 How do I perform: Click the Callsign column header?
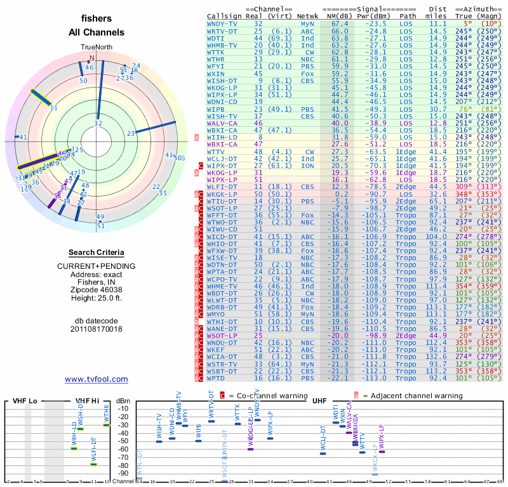click(x=224, y=16)
